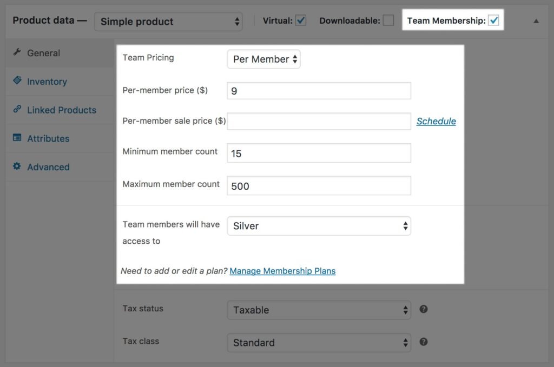This screenshot has width=554, height=367.
Task: Open Attributes via its list icon
Action: pyautogui.click(x=18, y=138)
